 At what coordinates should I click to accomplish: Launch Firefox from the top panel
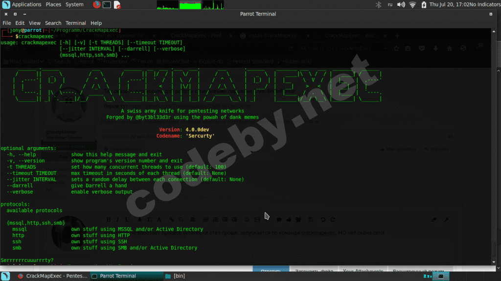click(x=96, y=4)
